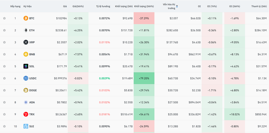This screenshot has width=269, height=133.
Task: Click the Thanh lý (24h) column header
Action: click(x=259, y=6)
